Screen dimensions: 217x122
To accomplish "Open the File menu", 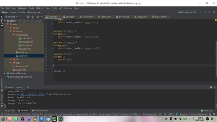I will pyautogui.click(x=2, y=8).
